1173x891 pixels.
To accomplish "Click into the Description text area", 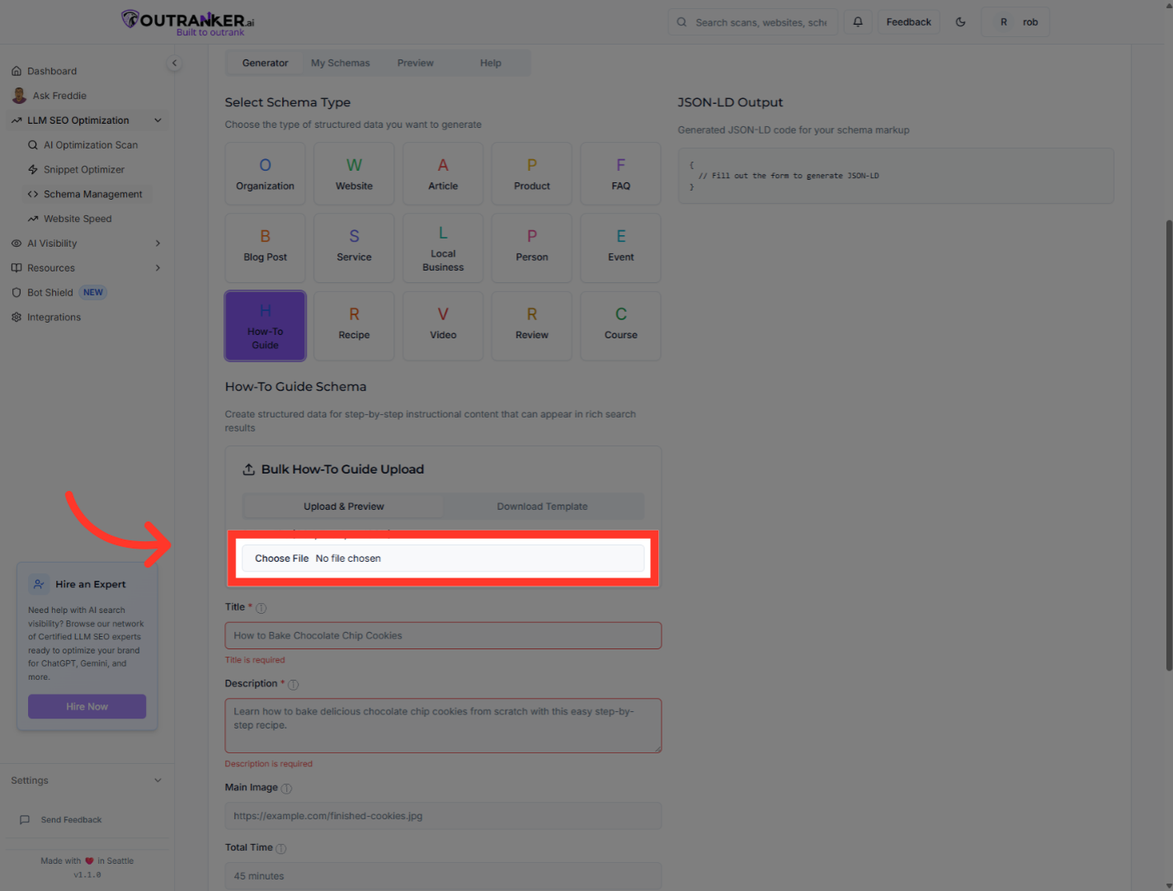I will pyautogui.click(x=443, y=726).
